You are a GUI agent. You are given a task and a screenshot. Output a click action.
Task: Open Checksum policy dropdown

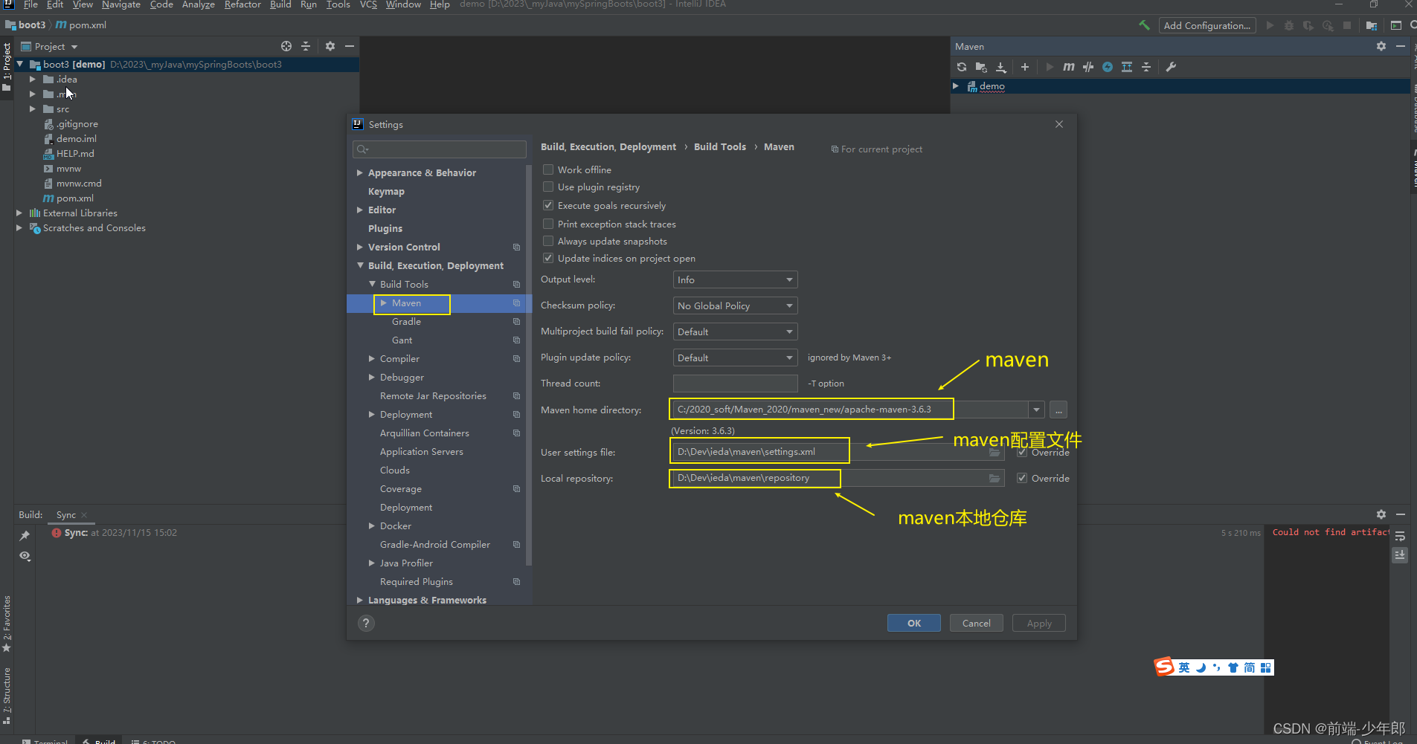pos(735,305)
